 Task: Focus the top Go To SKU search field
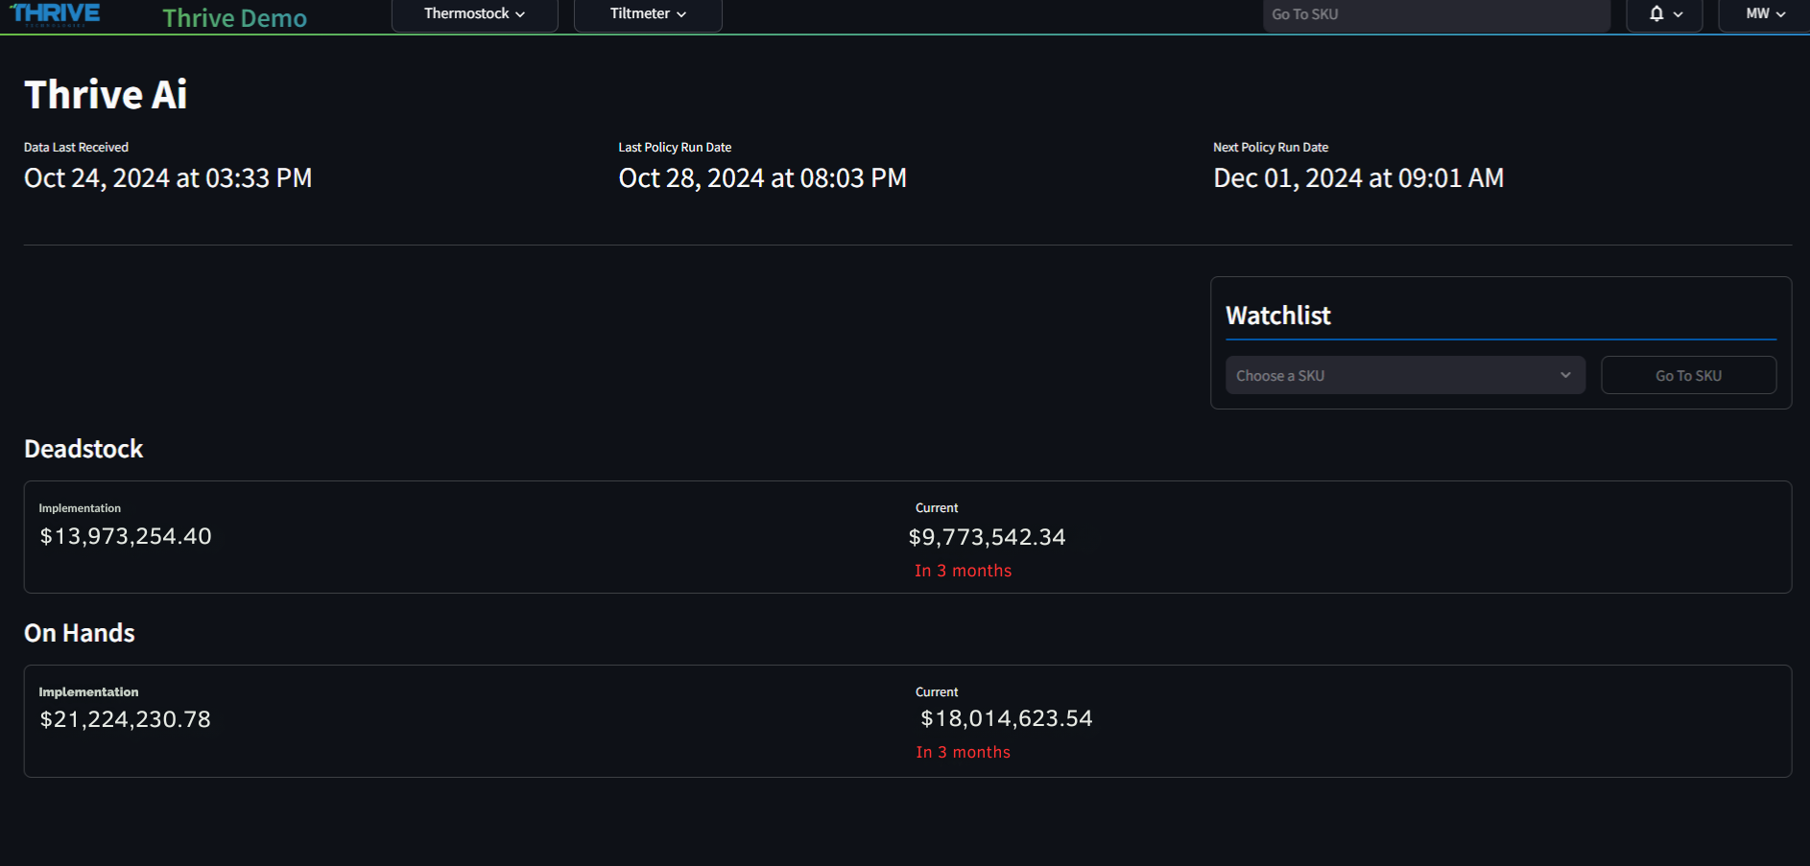[x=1436, y=14]
